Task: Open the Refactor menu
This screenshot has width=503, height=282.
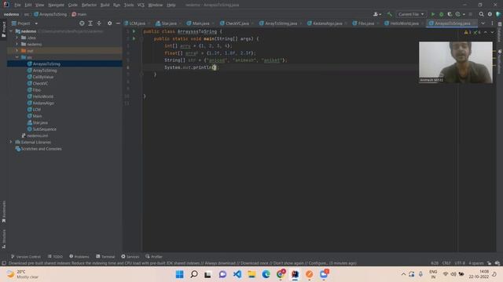Action: [x=89, y=5]
